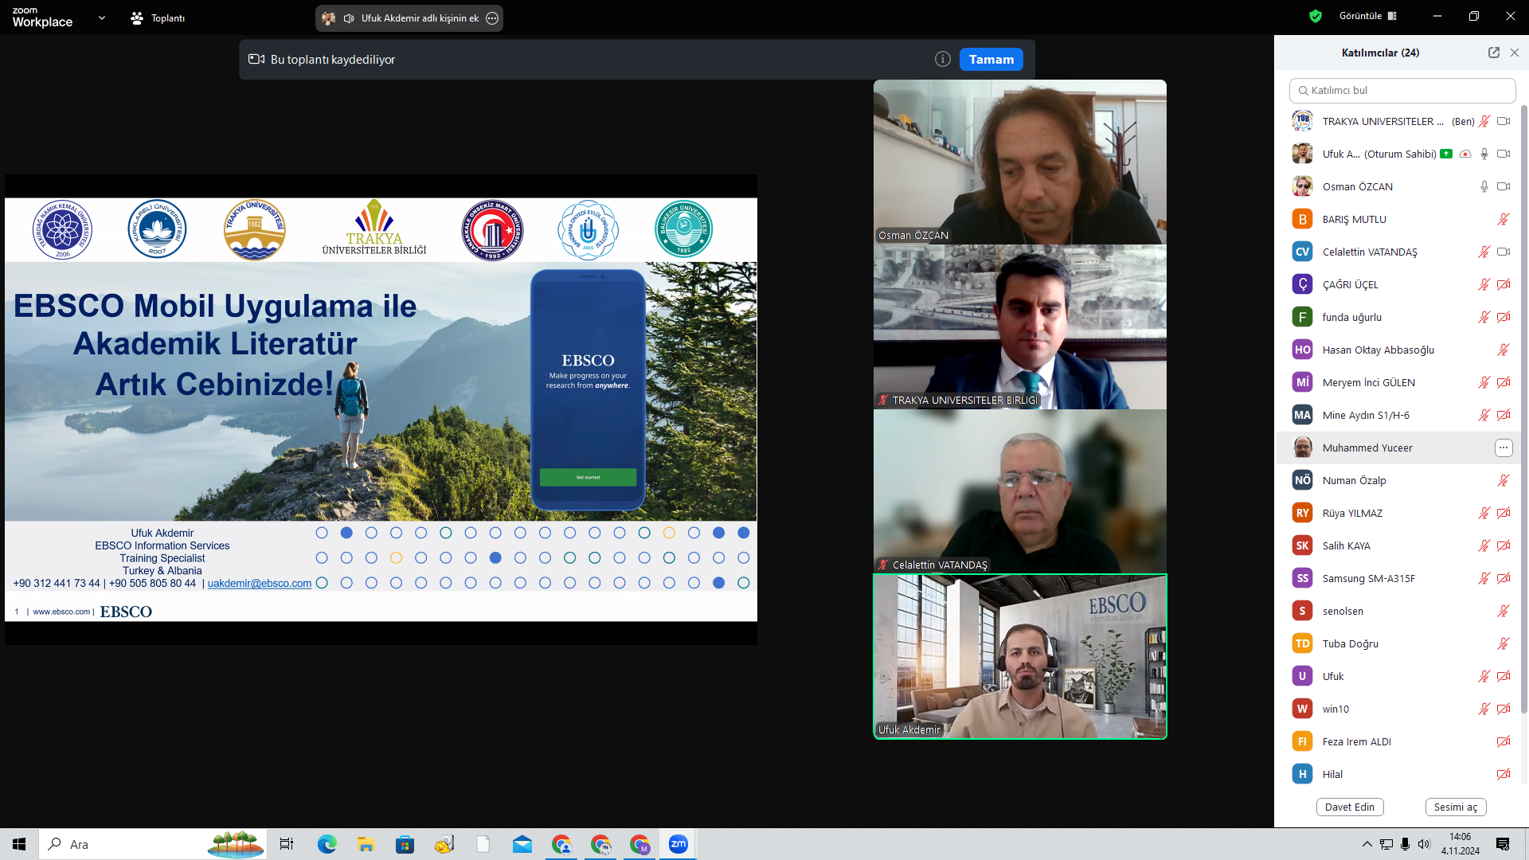
Task: Click Osman ÖZCAN's microphone icon
Action: pyautogui.click(x=1484, y=187)
